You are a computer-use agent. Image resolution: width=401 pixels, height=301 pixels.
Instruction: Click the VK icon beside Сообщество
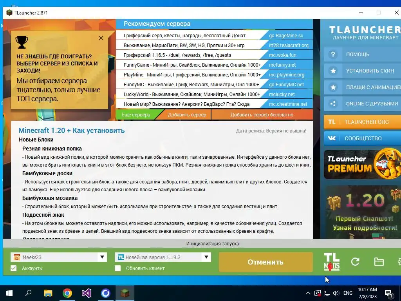pos(332,138)
